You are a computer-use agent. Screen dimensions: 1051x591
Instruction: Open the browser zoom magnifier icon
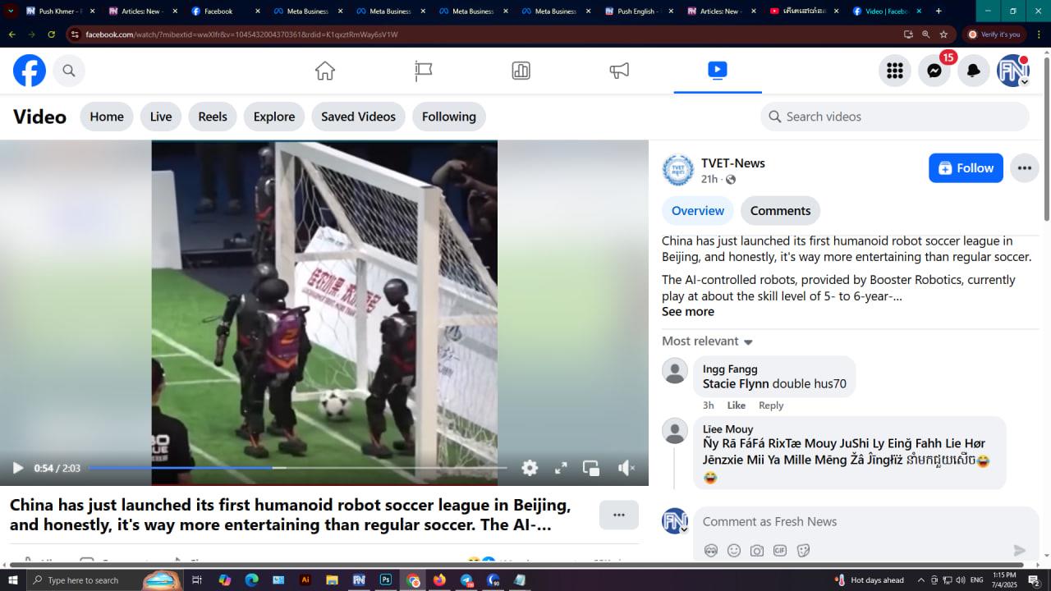[x=925, y=34]
